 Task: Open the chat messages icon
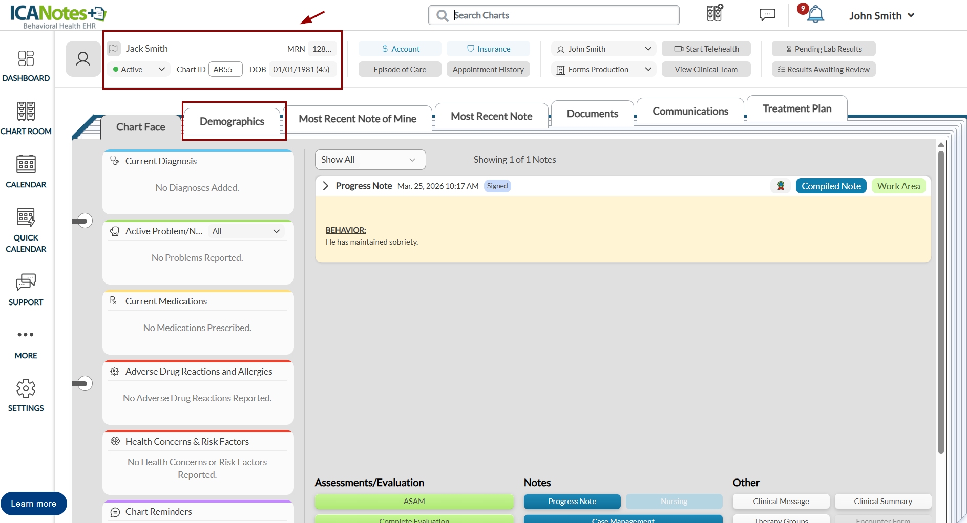[x=767, y=15]
